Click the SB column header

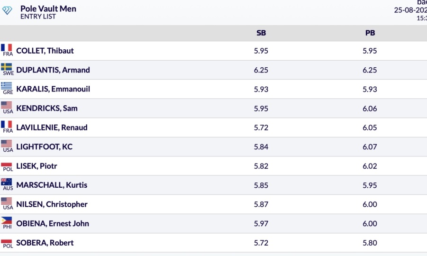261,33
